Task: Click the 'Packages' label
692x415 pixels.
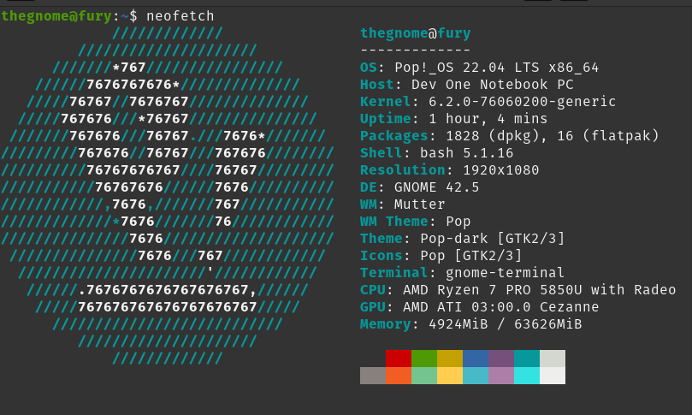Action: (x=394, y=136)
